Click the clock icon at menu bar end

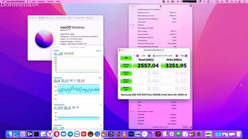pyautogui.click(x=245, y=2)
